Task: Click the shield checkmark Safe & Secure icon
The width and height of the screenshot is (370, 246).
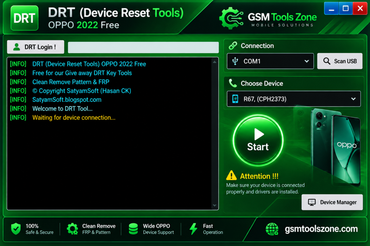Action: [x=16, y=229]
